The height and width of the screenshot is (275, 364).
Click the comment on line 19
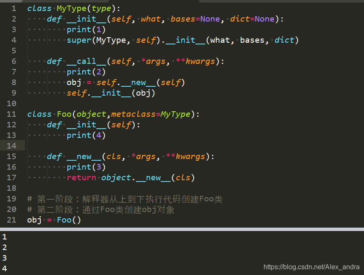click(x=125, y=199)
